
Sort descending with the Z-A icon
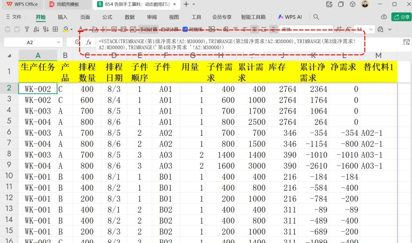[46, 29]
